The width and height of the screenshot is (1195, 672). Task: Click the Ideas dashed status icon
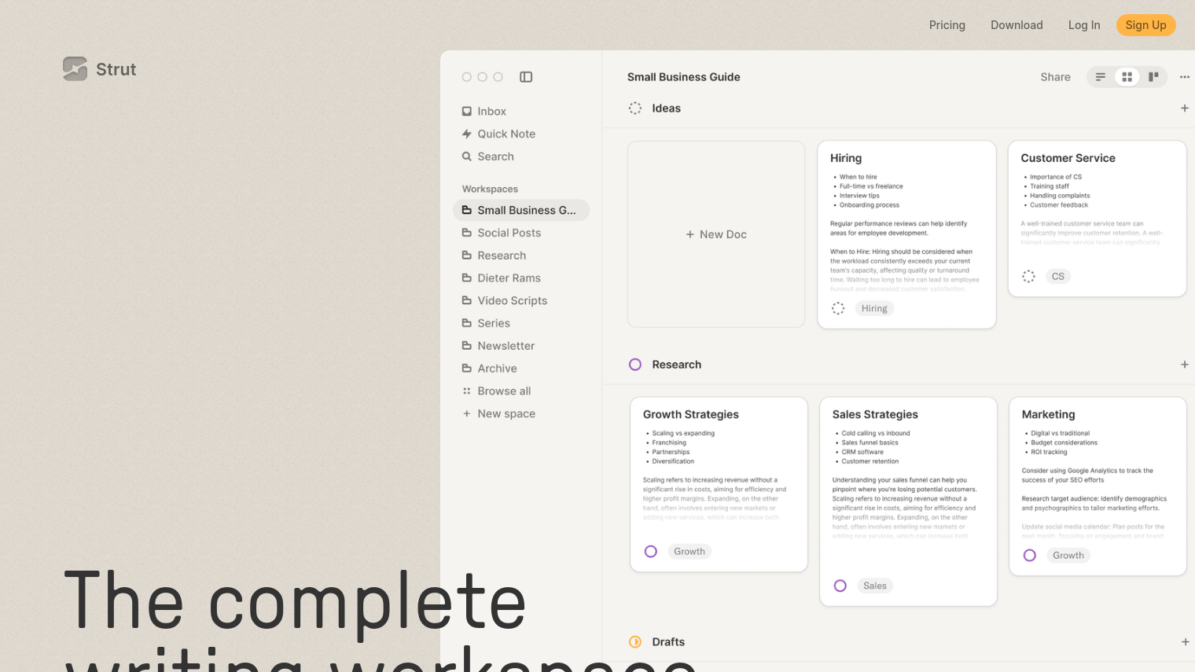pos(635,108)
